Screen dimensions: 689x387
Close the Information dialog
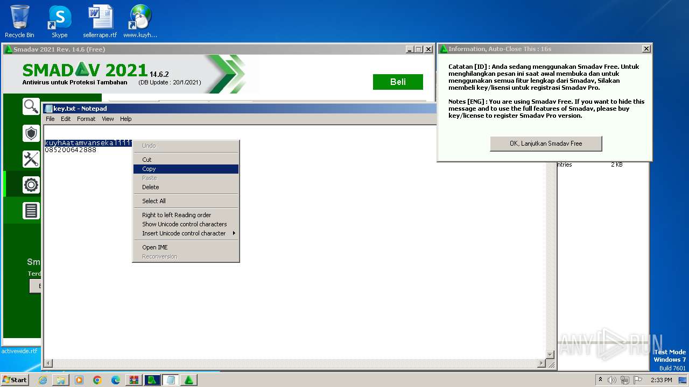tap(646, 49)
